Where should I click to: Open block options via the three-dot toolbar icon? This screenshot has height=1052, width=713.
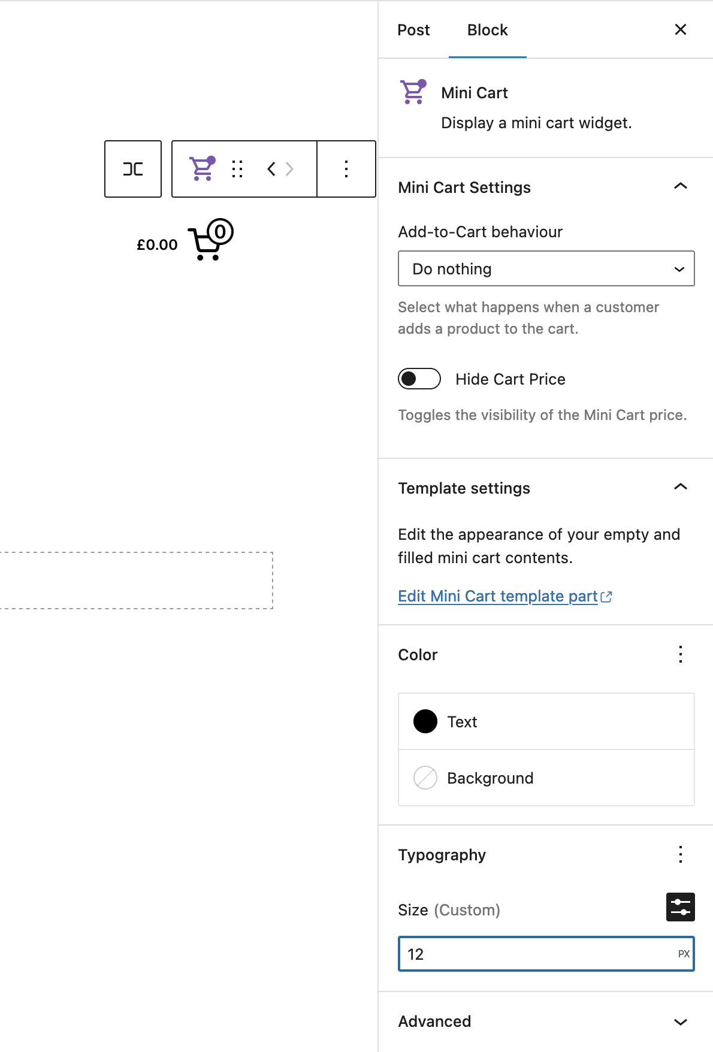[346, 168]
